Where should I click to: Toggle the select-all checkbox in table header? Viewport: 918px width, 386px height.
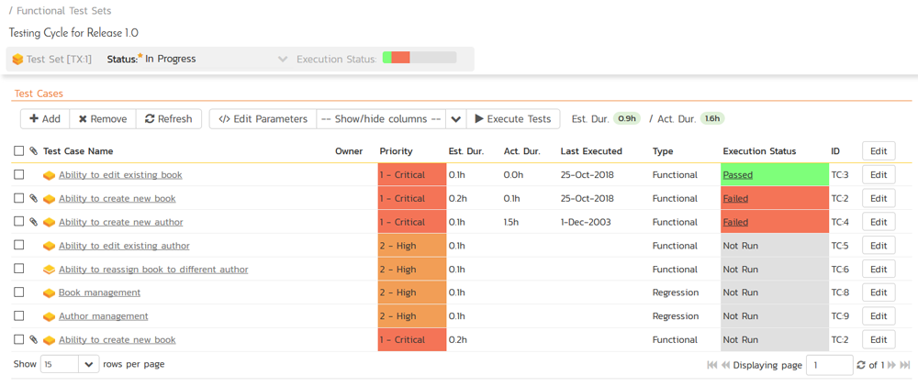point(18,151)
